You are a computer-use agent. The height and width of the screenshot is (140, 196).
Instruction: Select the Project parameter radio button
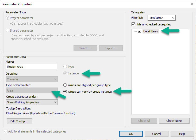8,18
